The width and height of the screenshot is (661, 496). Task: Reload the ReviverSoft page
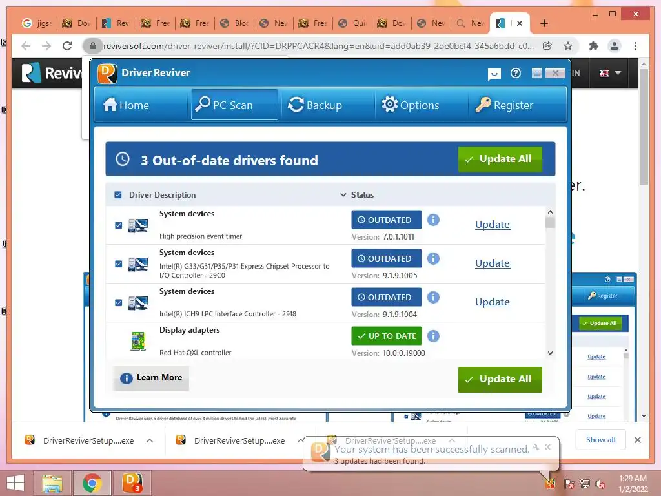pyautogui.click(x=67, y=46)
